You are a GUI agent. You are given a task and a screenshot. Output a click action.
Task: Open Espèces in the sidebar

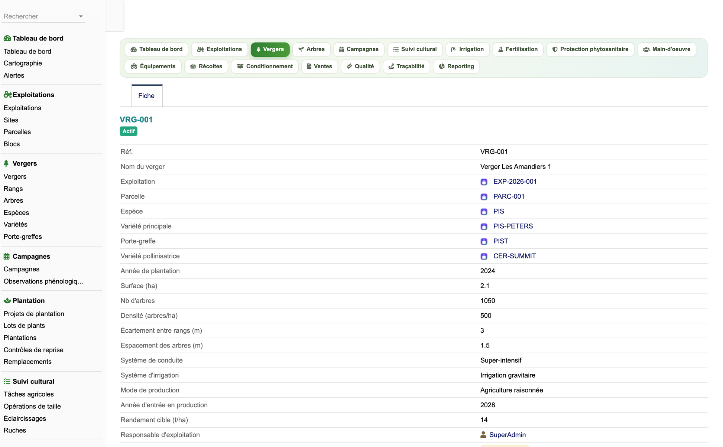16,213
